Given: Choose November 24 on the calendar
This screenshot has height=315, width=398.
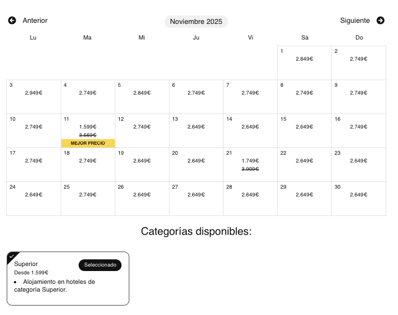Looking at the screenshot, I should tap(33, 199).
